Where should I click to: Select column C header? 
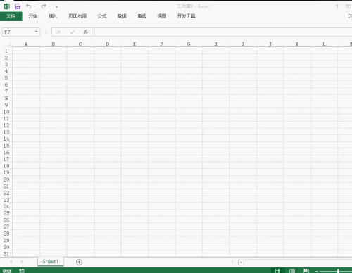coord(80,44)
